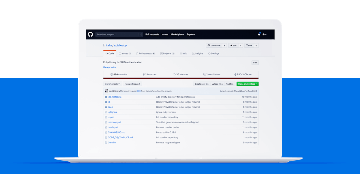Open the Gemfile file
This screenshot has height=174, width=360.
tap(112, 142)
